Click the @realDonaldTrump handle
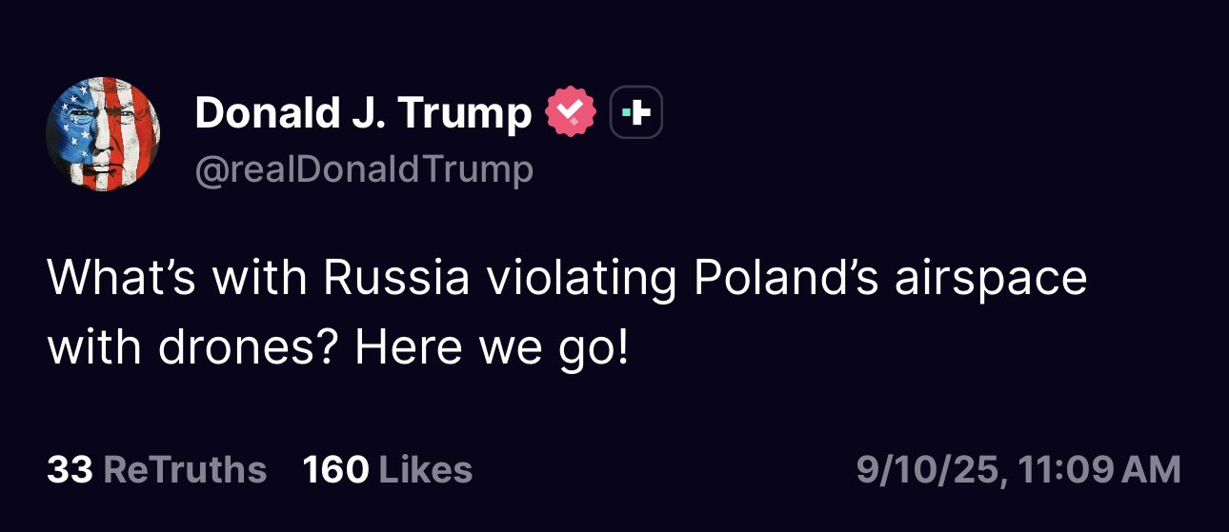The height and width of the screenshot is (532, 1229). point(363,169)
